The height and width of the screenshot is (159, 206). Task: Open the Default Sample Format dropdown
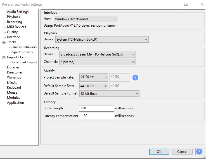click(109, 94)
